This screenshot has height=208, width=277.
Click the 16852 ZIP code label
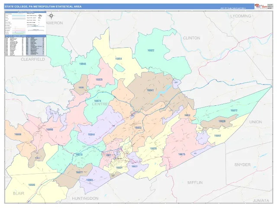187,115
